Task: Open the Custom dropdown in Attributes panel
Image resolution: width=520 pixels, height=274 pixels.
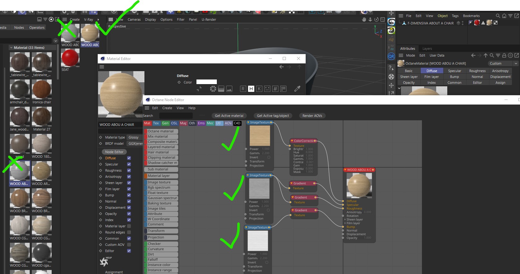Action: click(503, 63)
